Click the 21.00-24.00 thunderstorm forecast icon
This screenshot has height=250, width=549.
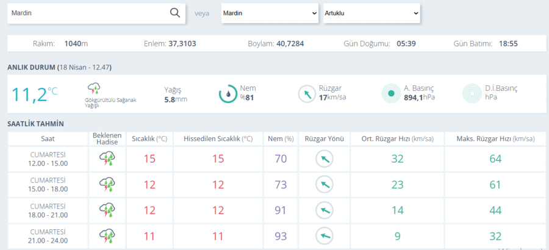pyautogui.click(x=107, y=237)
